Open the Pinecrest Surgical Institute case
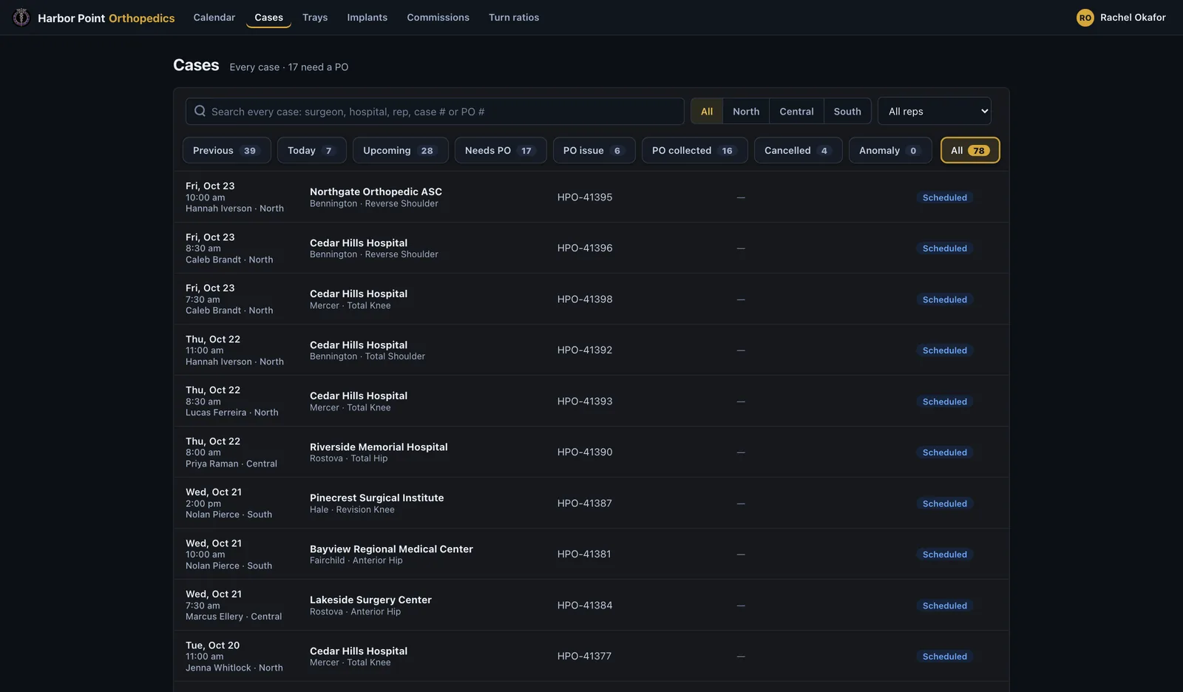1183x692 pixels. click(x=591, y=503)
